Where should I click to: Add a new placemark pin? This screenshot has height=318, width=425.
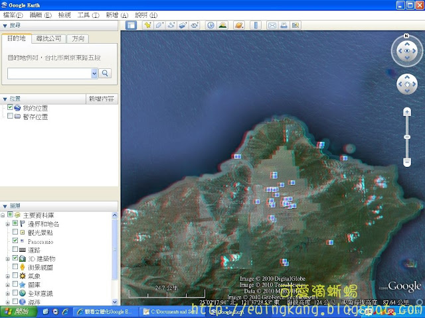147,25
